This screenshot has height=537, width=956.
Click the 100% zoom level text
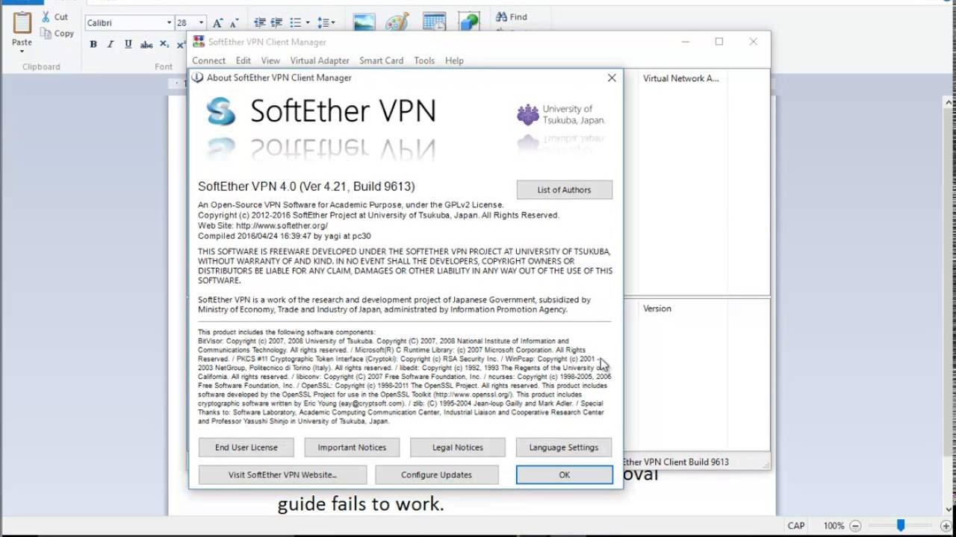(x=834, y=526)
